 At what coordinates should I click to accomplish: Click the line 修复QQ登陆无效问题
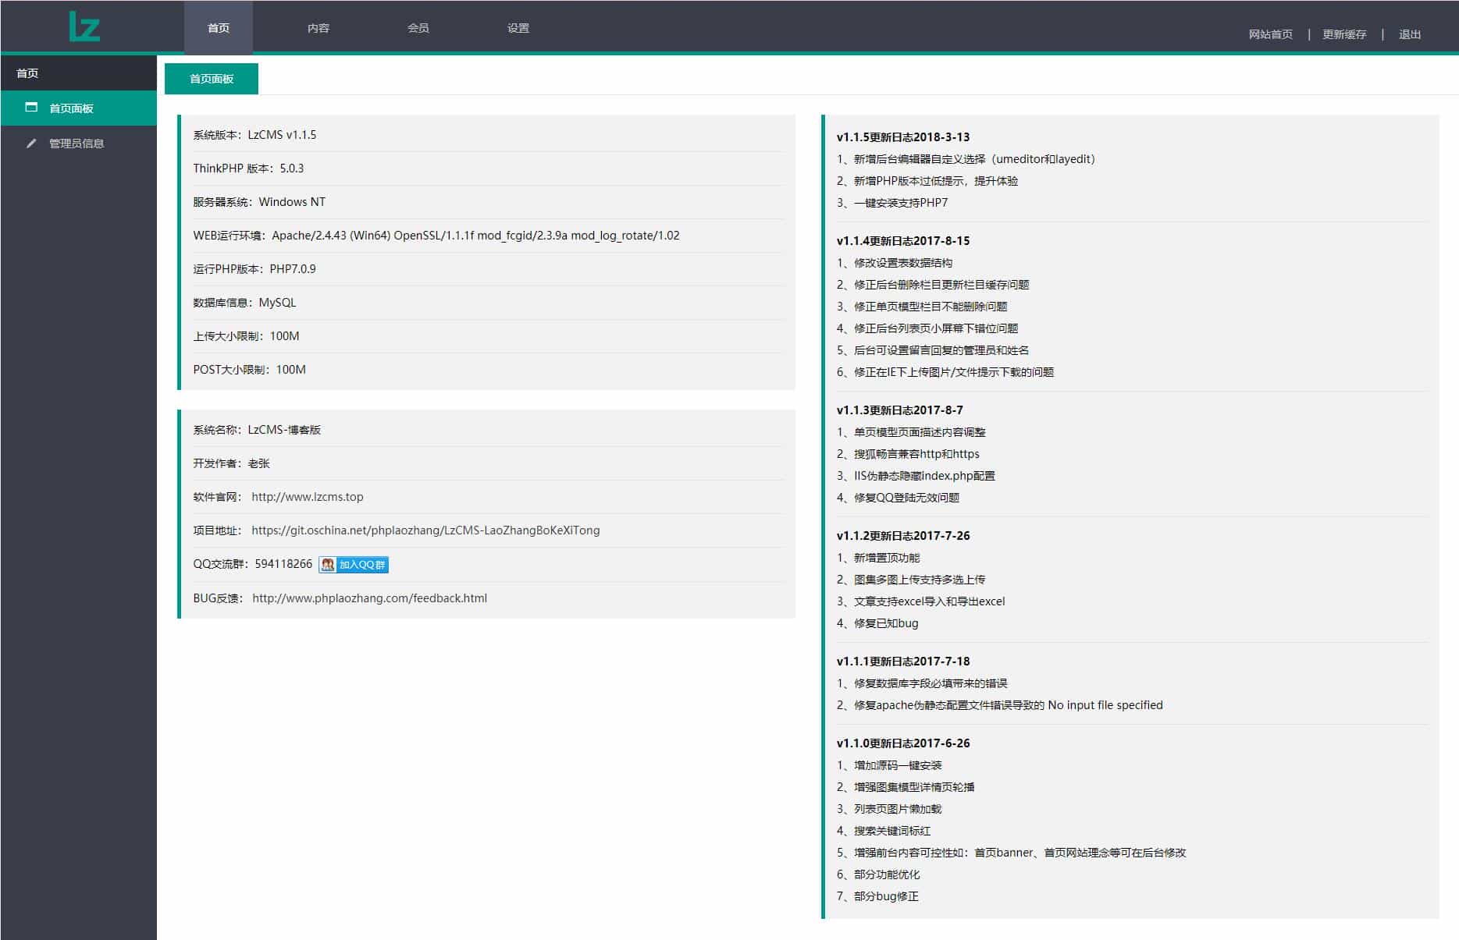coord(899,498)
